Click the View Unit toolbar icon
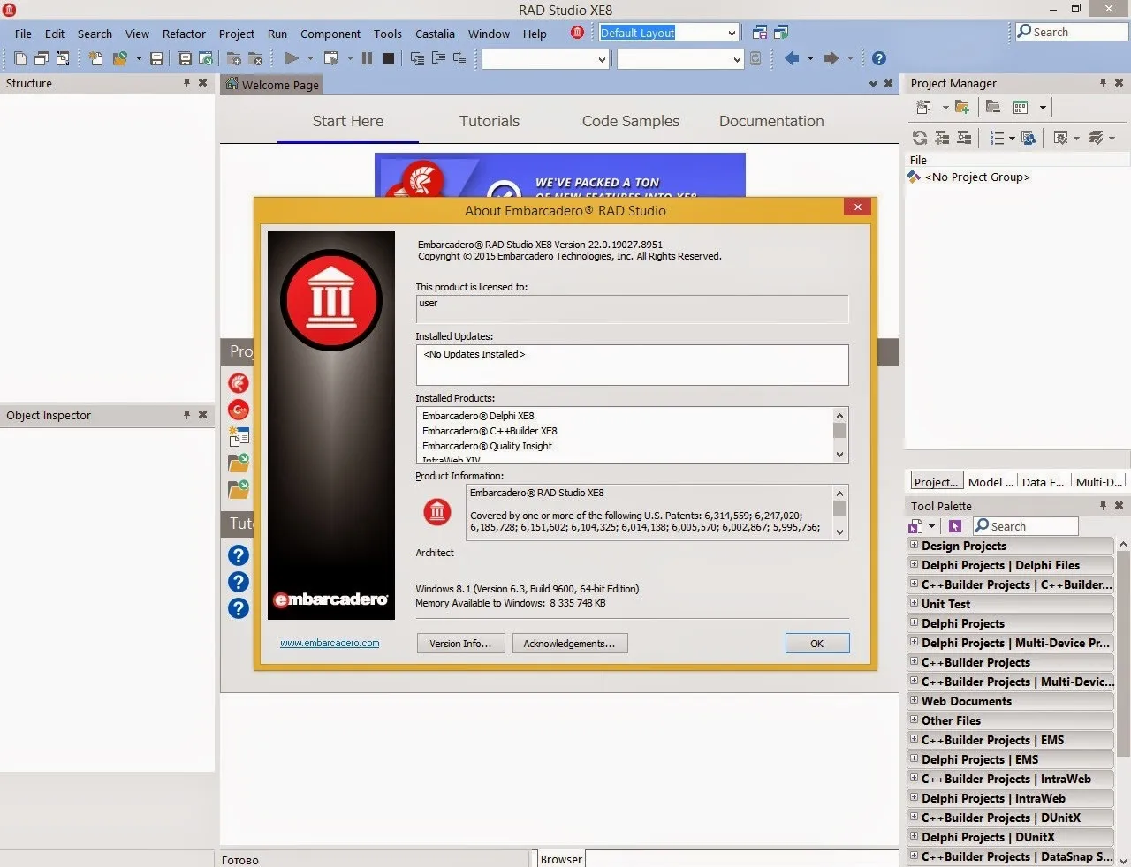 [20, 58]
